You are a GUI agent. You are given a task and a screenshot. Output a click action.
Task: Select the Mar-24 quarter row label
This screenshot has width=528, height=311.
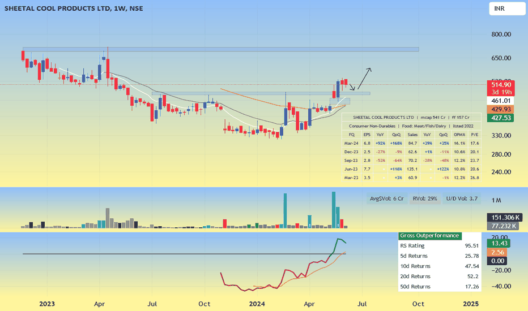point(351,144)
